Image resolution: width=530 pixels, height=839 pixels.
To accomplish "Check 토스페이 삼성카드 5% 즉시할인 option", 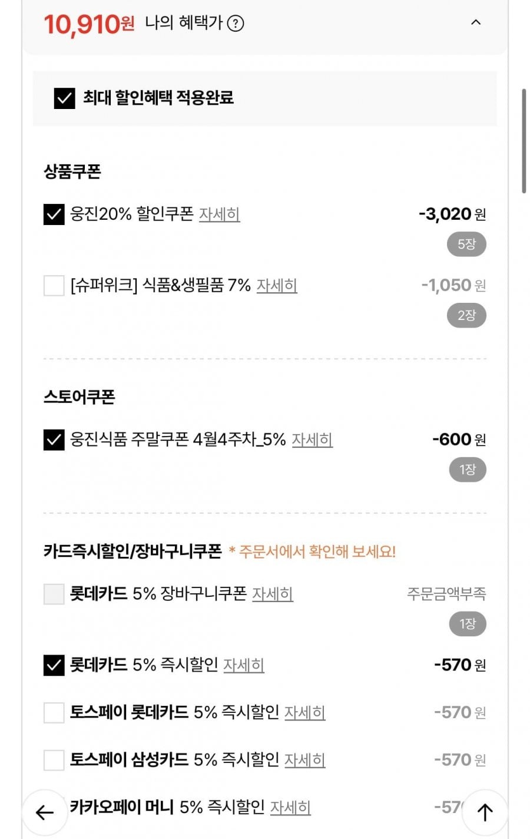I will click(x=54, y=760).
